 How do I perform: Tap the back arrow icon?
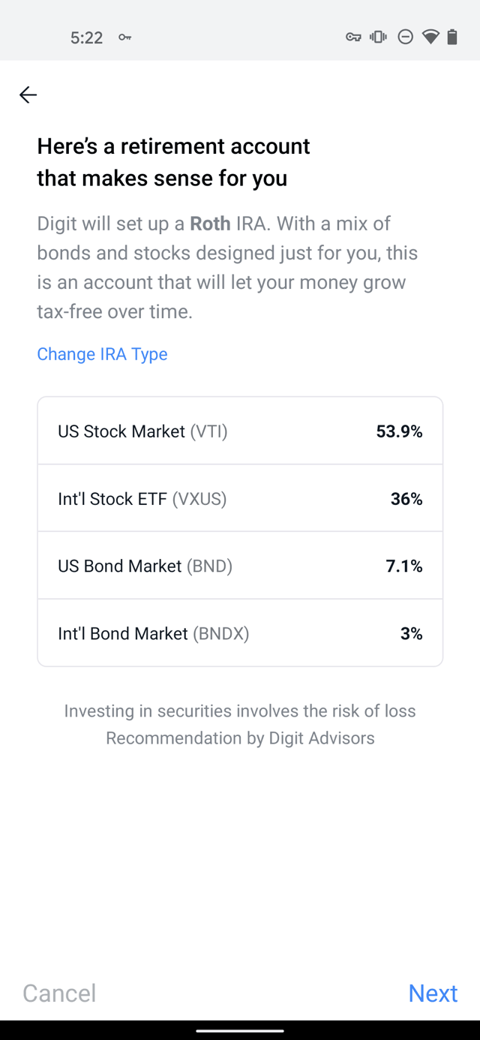(x=28, y=95)
